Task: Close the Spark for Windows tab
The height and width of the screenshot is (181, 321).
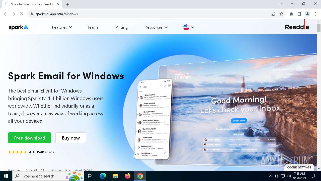Action: click(x=58, y=4)
